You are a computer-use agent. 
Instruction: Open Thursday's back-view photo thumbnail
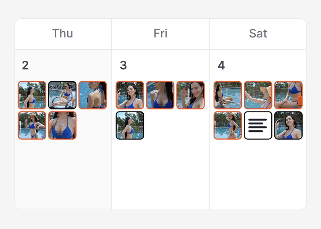[92, 95]
